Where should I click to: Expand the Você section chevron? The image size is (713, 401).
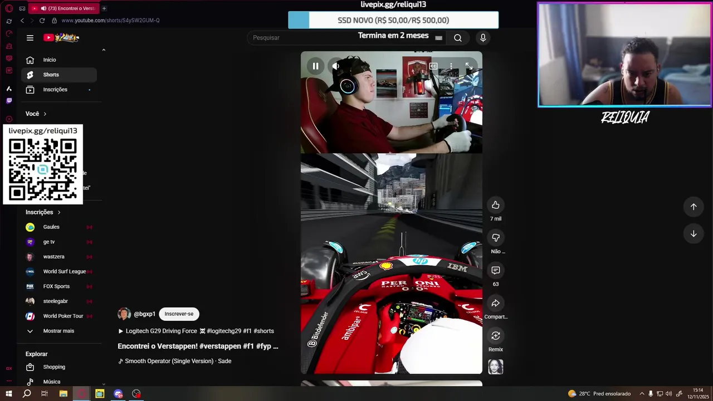45,114
